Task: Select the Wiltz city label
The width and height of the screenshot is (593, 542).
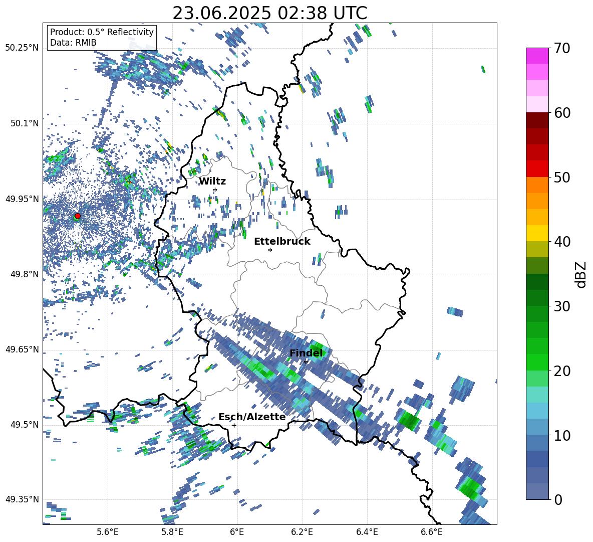Action: pyautogui.click(x=212, y=182)
